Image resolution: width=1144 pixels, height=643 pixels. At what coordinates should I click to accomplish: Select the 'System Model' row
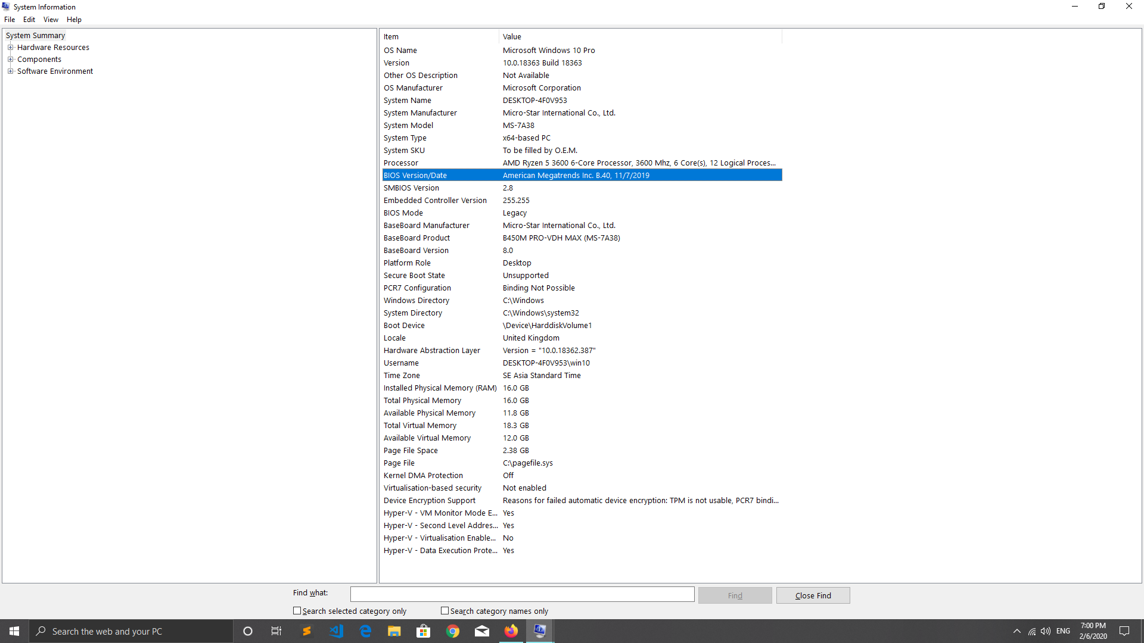(582, 126)
